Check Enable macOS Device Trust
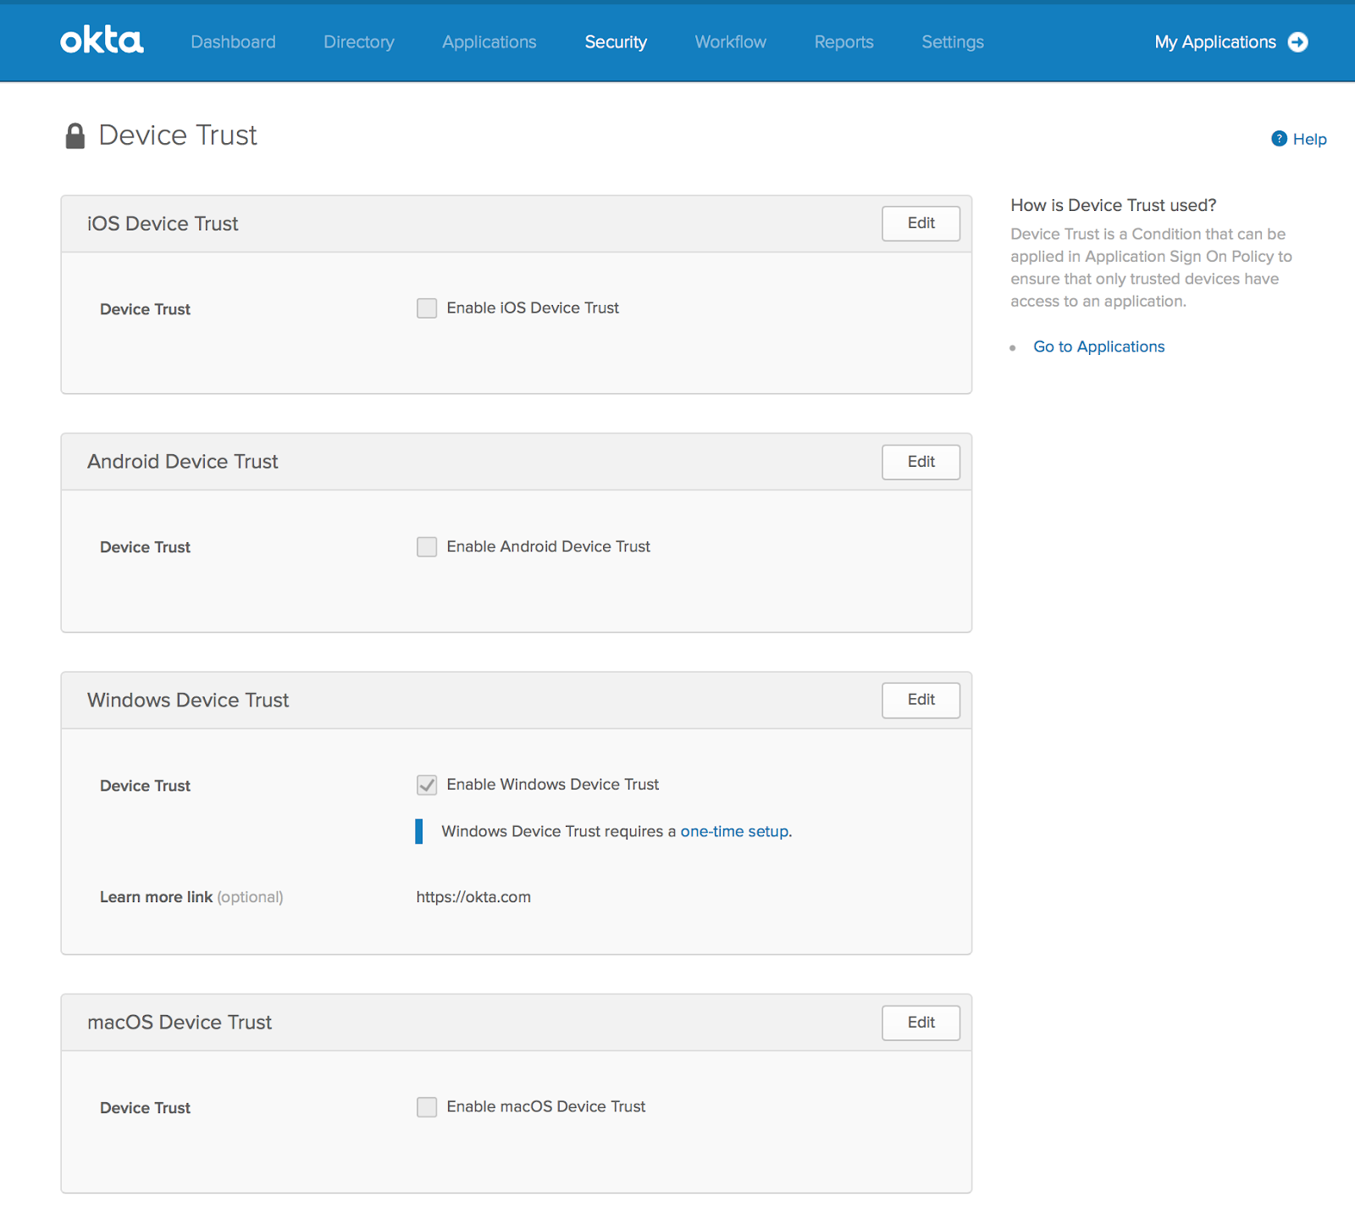This screenshot has height=1214, width=1355. tap(427, 1107)
